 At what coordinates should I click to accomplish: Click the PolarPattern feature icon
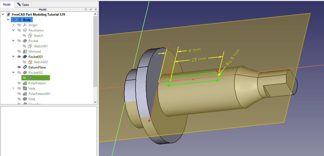pyautogui.click(x=25, y=83)
